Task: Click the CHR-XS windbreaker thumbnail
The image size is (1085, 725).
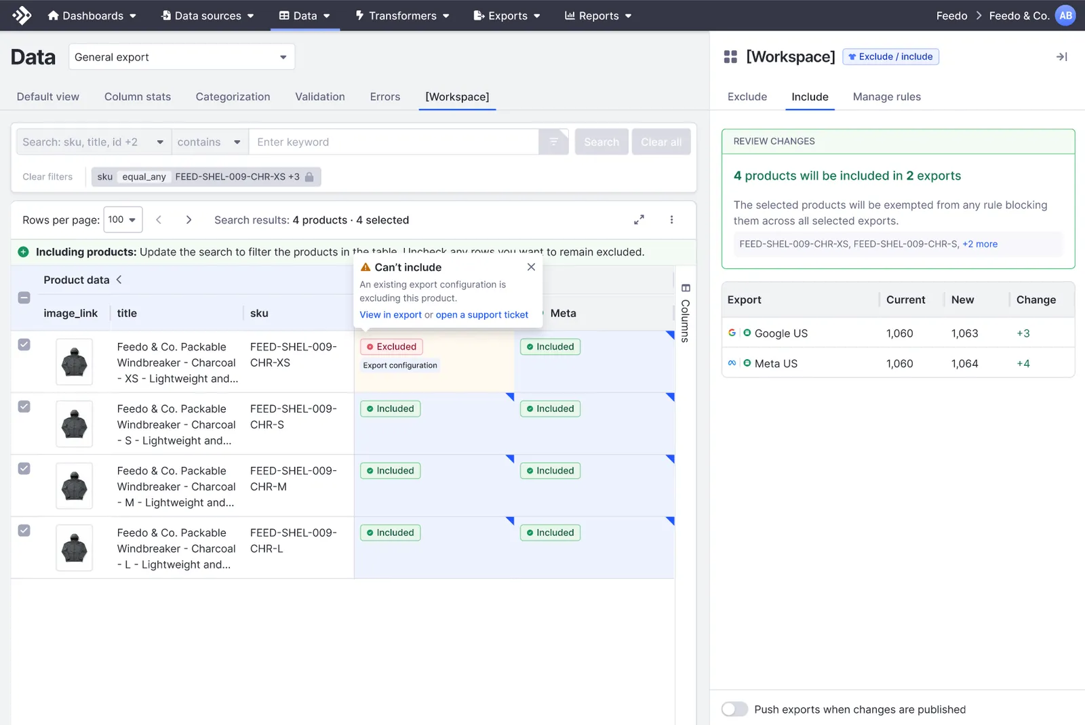Action: tap(75, 362)
